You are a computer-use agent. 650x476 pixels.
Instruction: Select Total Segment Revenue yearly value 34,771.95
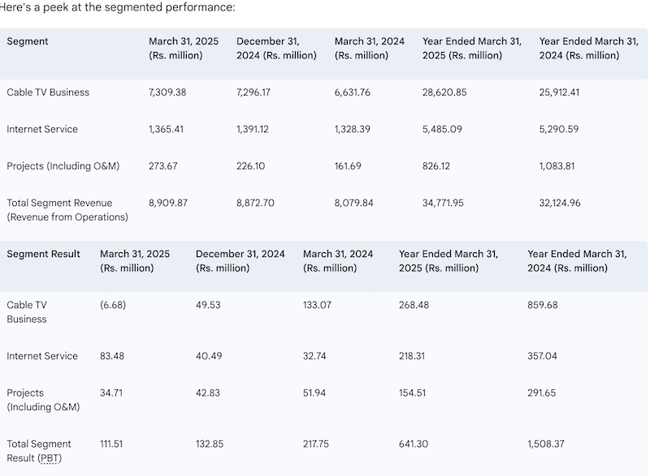[x=443, y=203]
